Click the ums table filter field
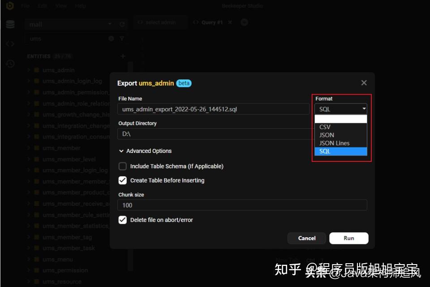This screenshot has width=430, height=287. pyautogui.click(x=66, y=39)
